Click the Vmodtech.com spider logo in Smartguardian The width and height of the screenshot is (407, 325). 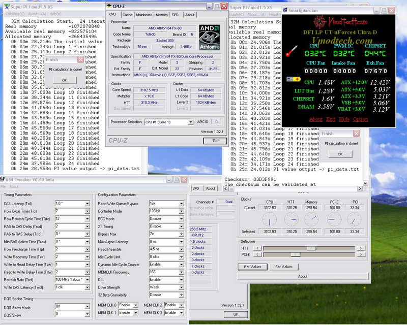(x=319, y=22)
